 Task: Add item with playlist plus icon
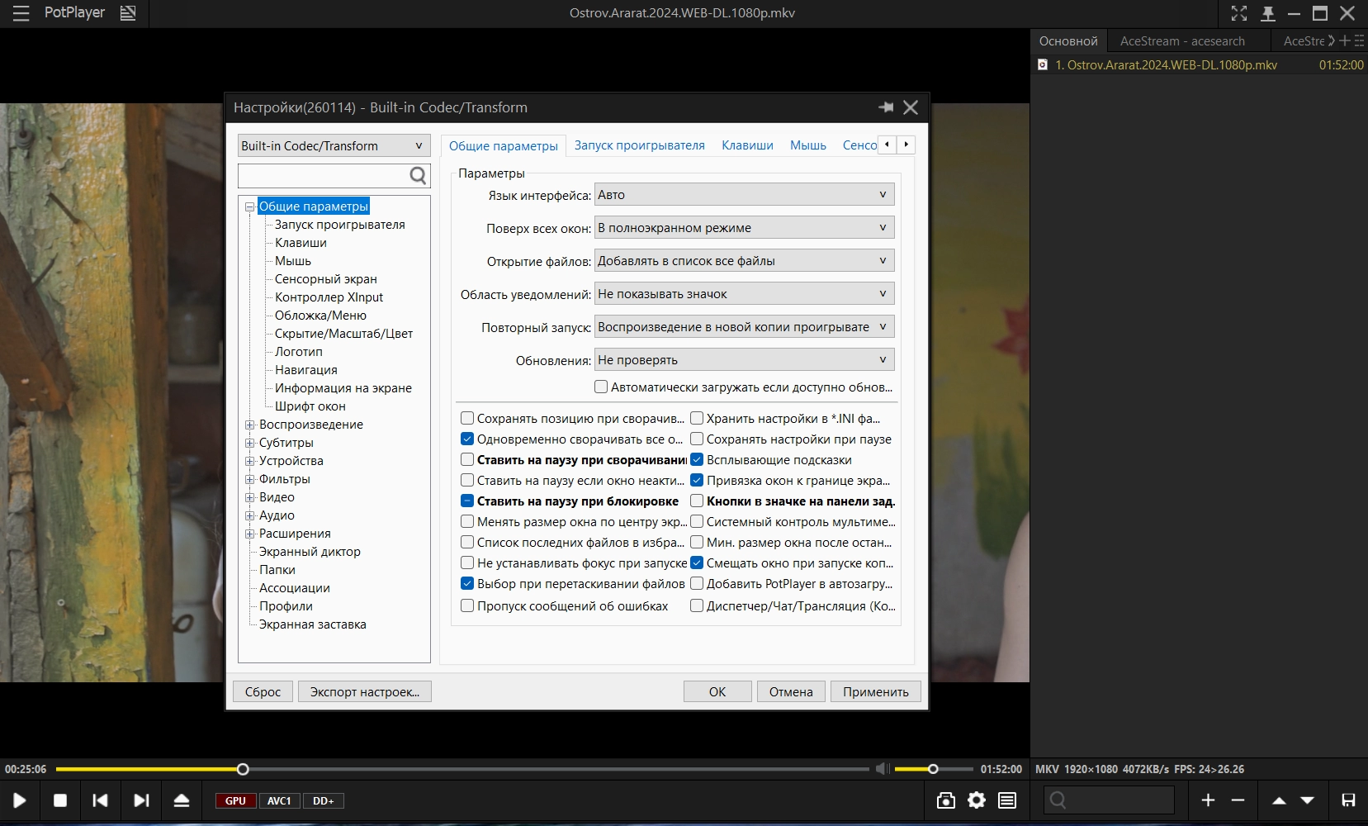1208,800
